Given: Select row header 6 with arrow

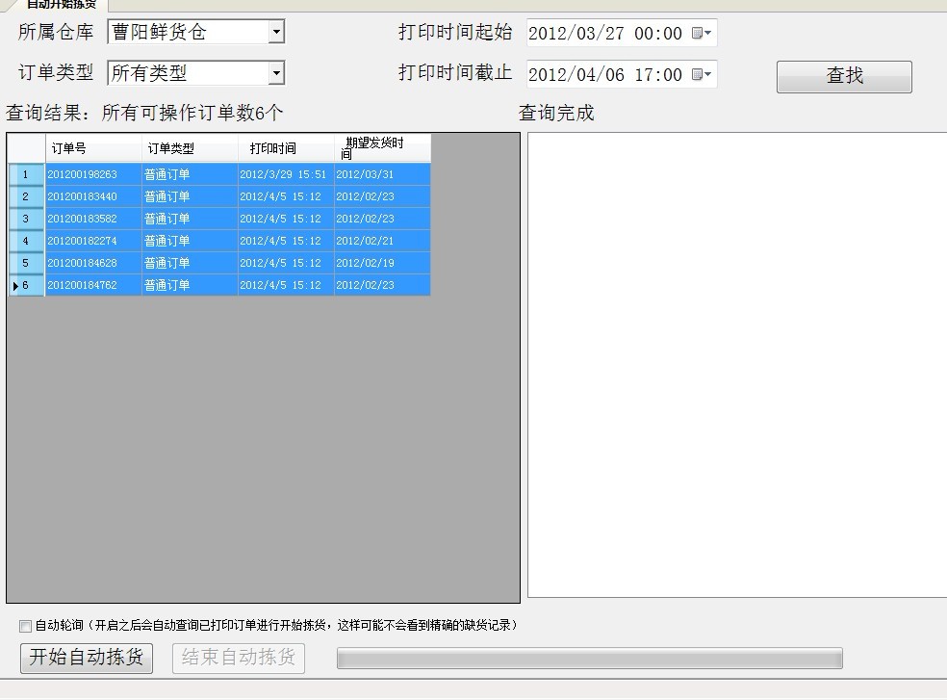Looking at the screenshot, I should [x=27, y=285].
